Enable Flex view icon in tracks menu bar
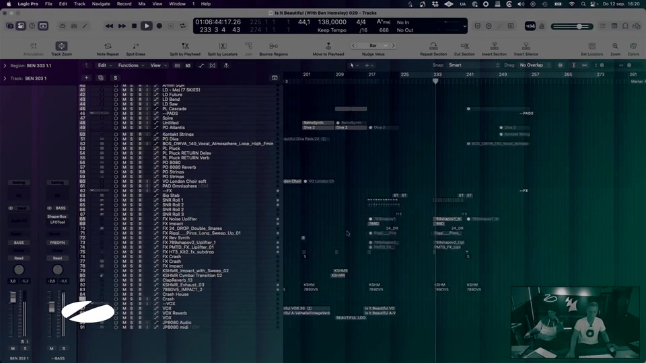The width and height of the screenshot is (646, 363). coord(213,65)
